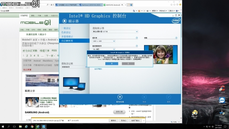Click the cancel X icon in Intel bottom bar

pos(144,97)
